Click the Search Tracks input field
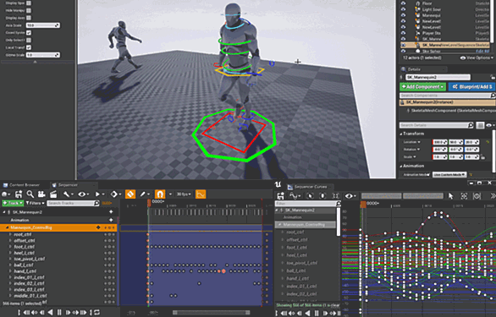Image resolution: width=496 pixels, height=317 pixels. (x=74, y=203)
